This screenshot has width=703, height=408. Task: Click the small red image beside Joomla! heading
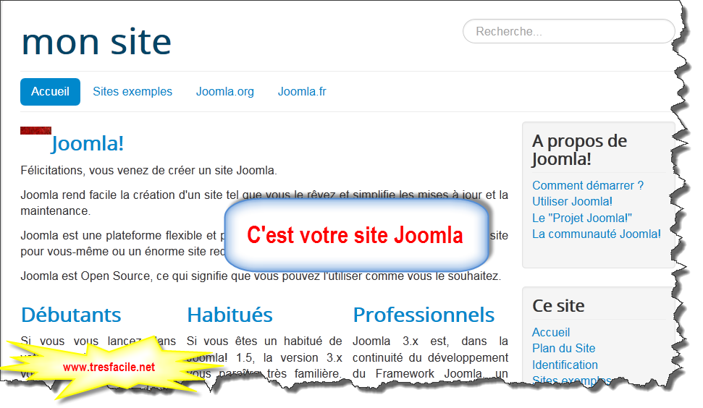(x=36, y=131)
